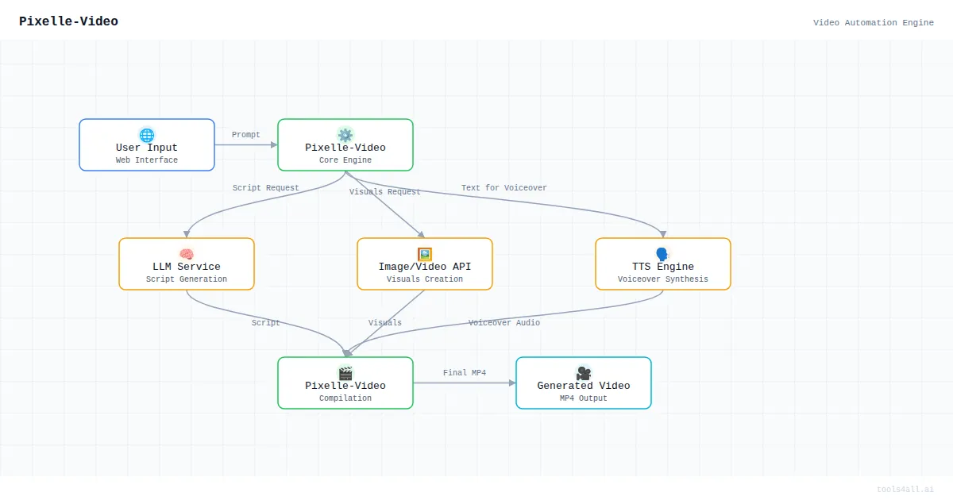The height and width of the screenshot is (500, 953).
Task: Click the 'Prompt' edge label
Action: click(246, 135)
